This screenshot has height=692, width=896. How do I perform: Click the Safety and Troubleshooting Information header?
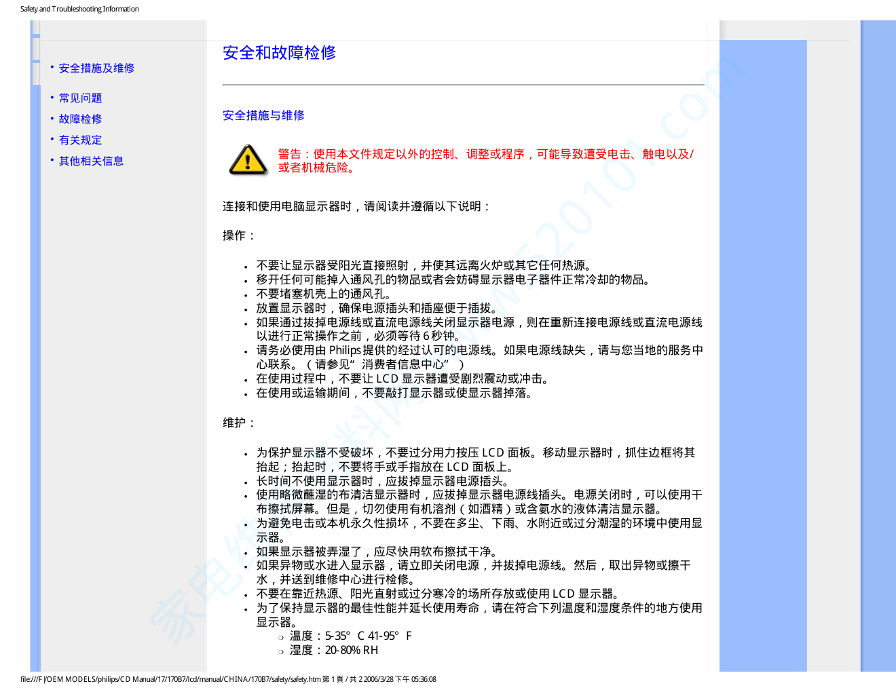[x=79, y=9]
